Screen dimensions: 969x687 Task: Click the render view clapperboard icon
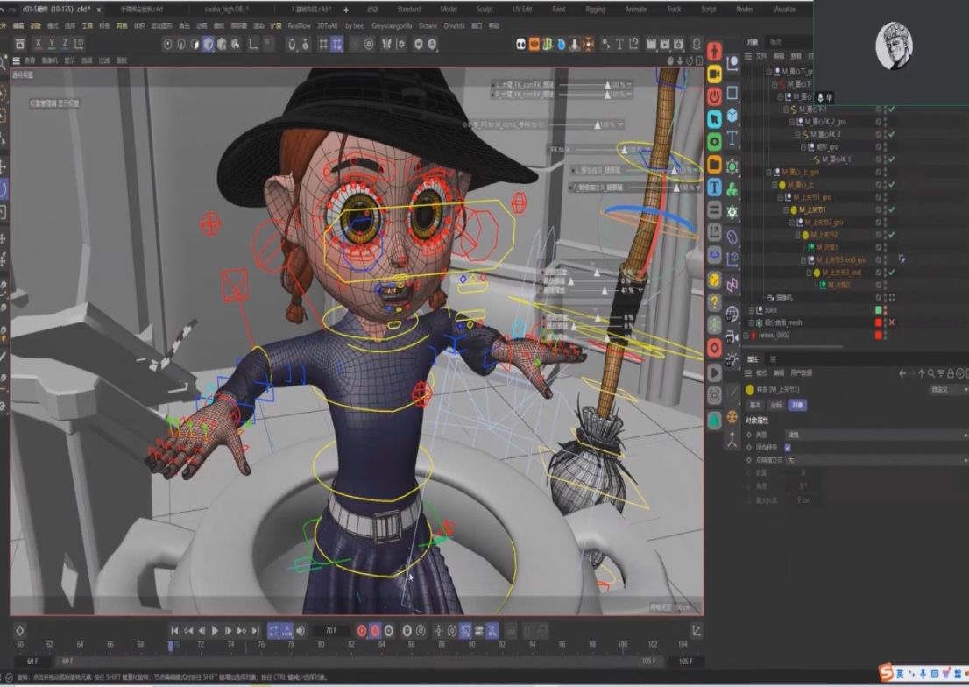[x=651, y=44]
